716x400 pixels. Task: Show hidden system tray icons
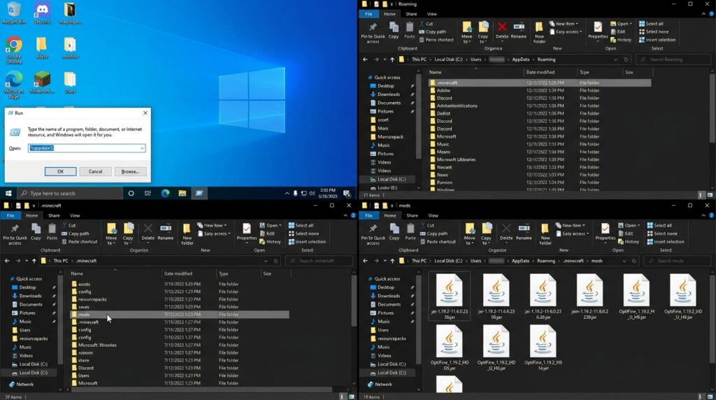pos(287,193)
